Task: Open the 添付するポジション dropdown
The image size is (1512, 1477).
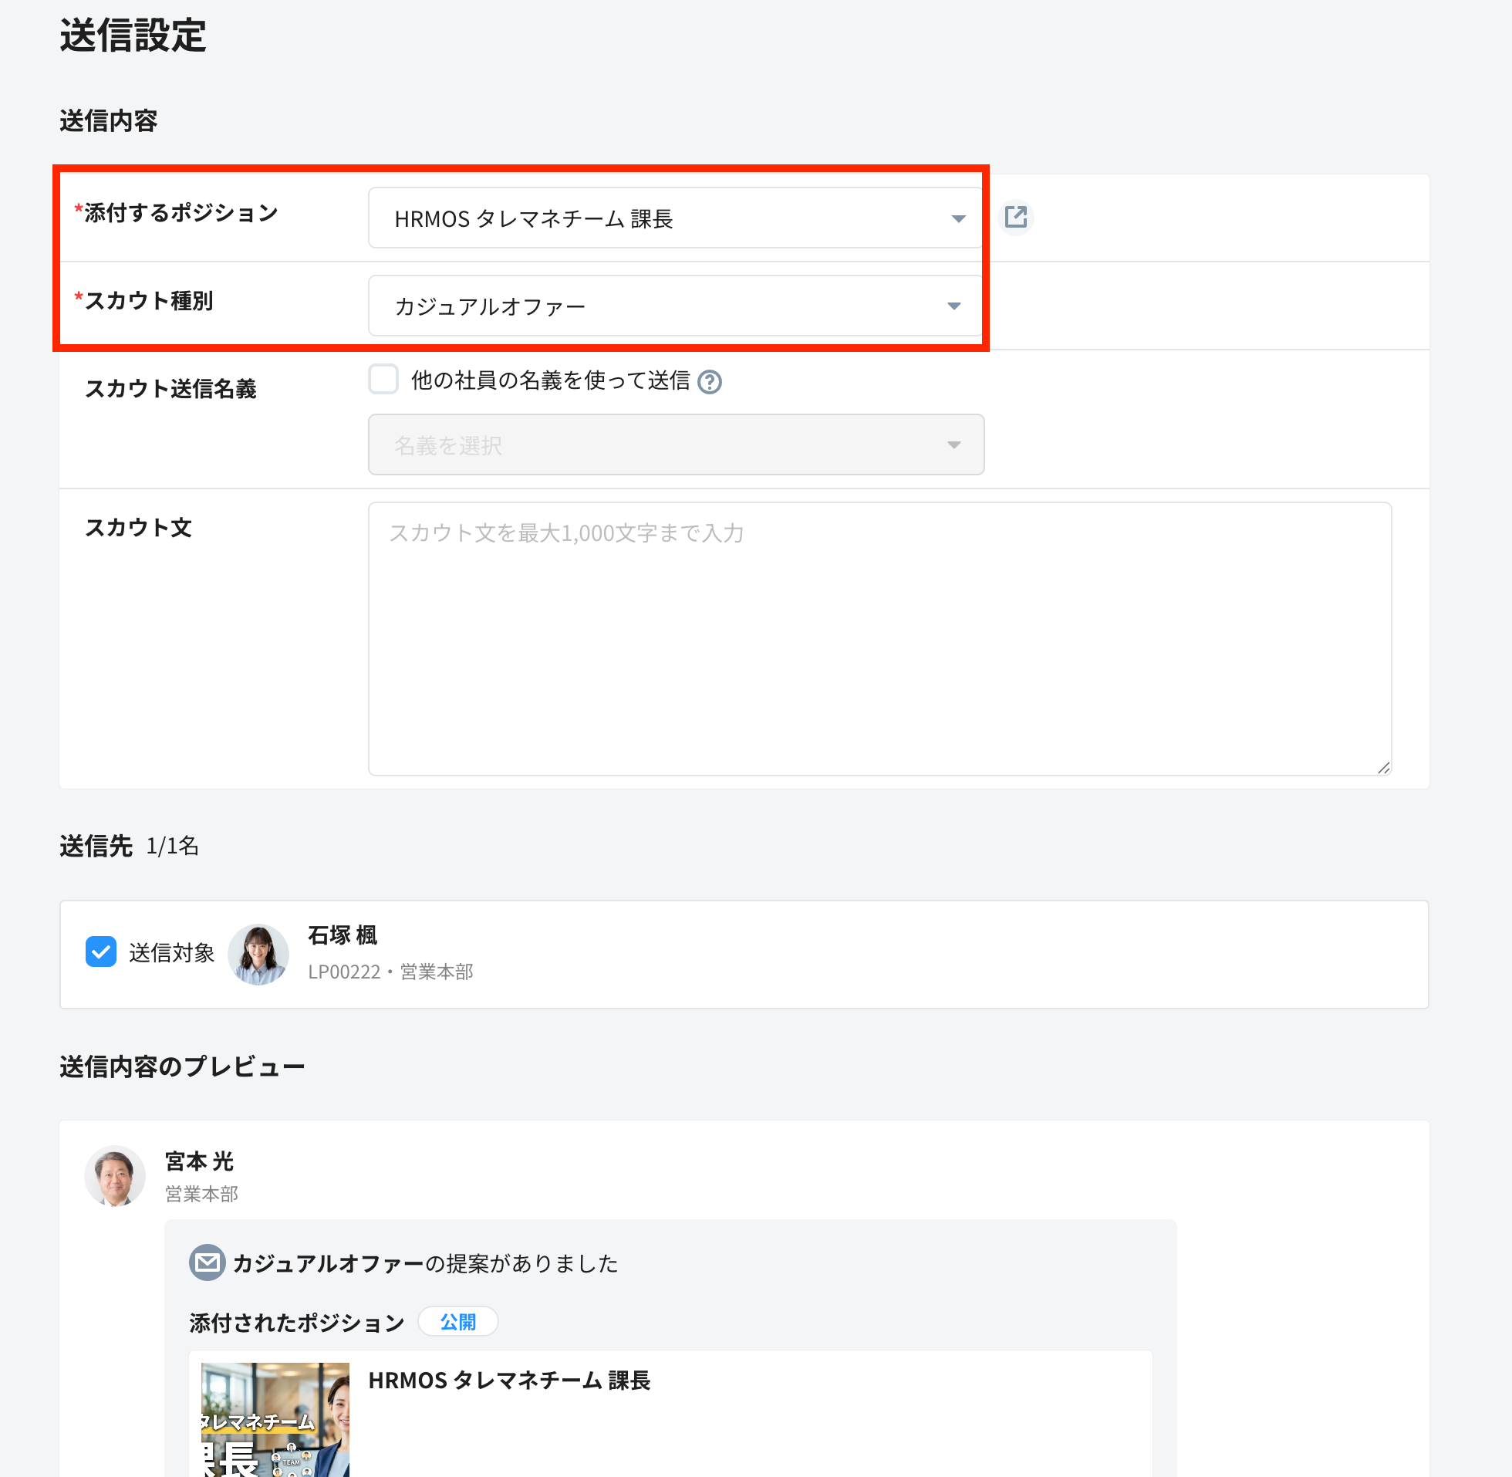Action: point(676,218)
